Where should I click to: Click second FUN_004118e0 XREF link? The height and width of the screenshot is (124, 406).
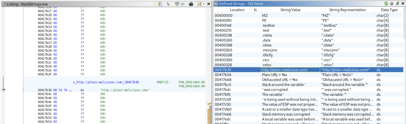click(192, 86)
